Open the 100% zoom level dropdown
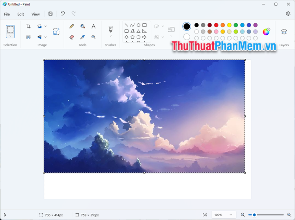 (223, 215)
